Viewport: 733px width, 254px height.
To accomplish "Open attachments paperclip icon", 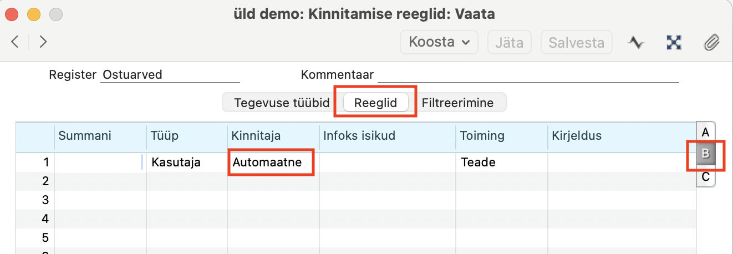I will [x=711, y=42].
